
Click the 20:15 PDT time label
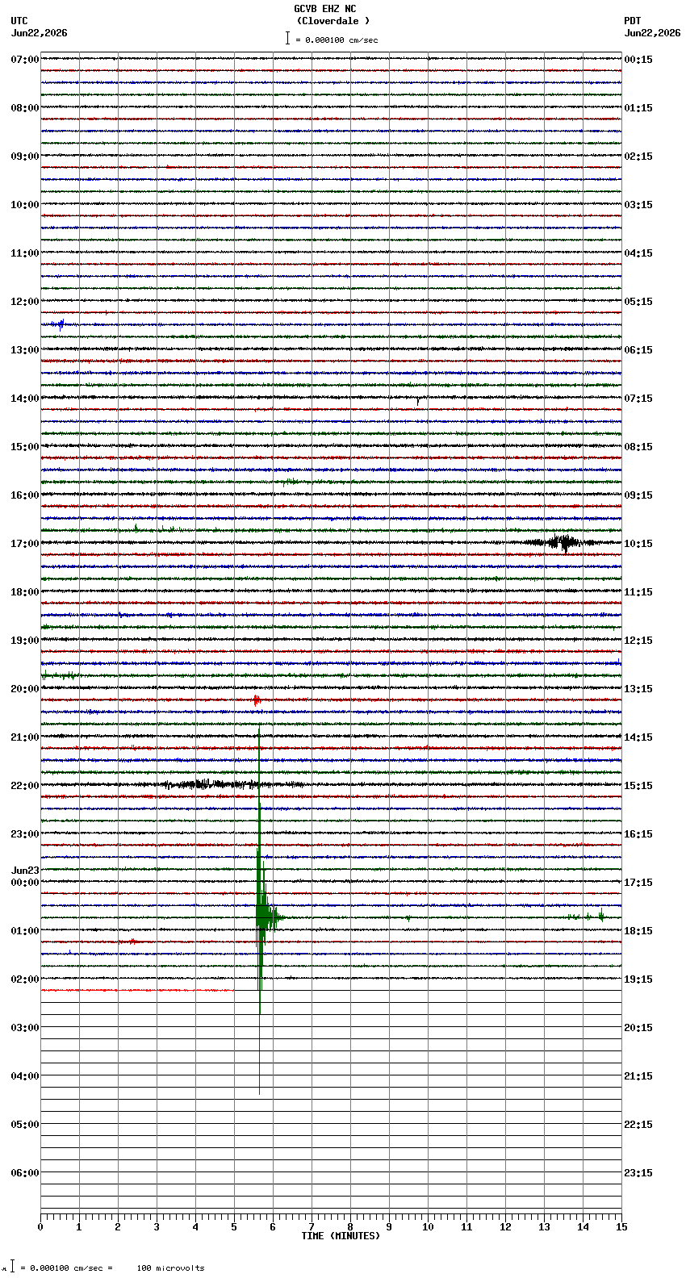pyautogui.click(x=638, y=1028)
